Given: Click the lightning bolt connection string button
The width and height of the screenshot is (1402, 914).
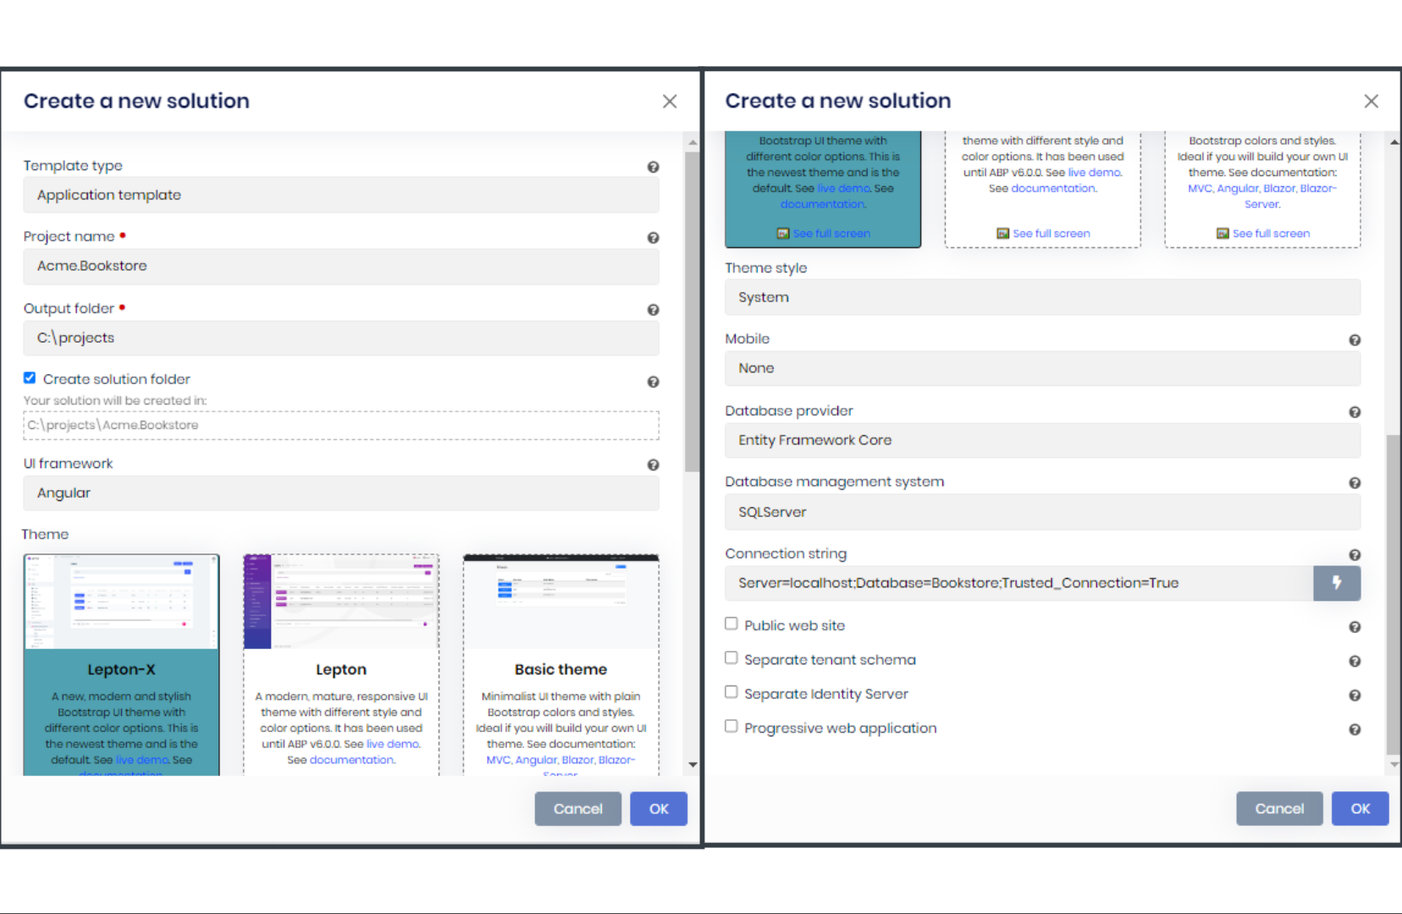Looking at the screenshot, I should 1337,583.
